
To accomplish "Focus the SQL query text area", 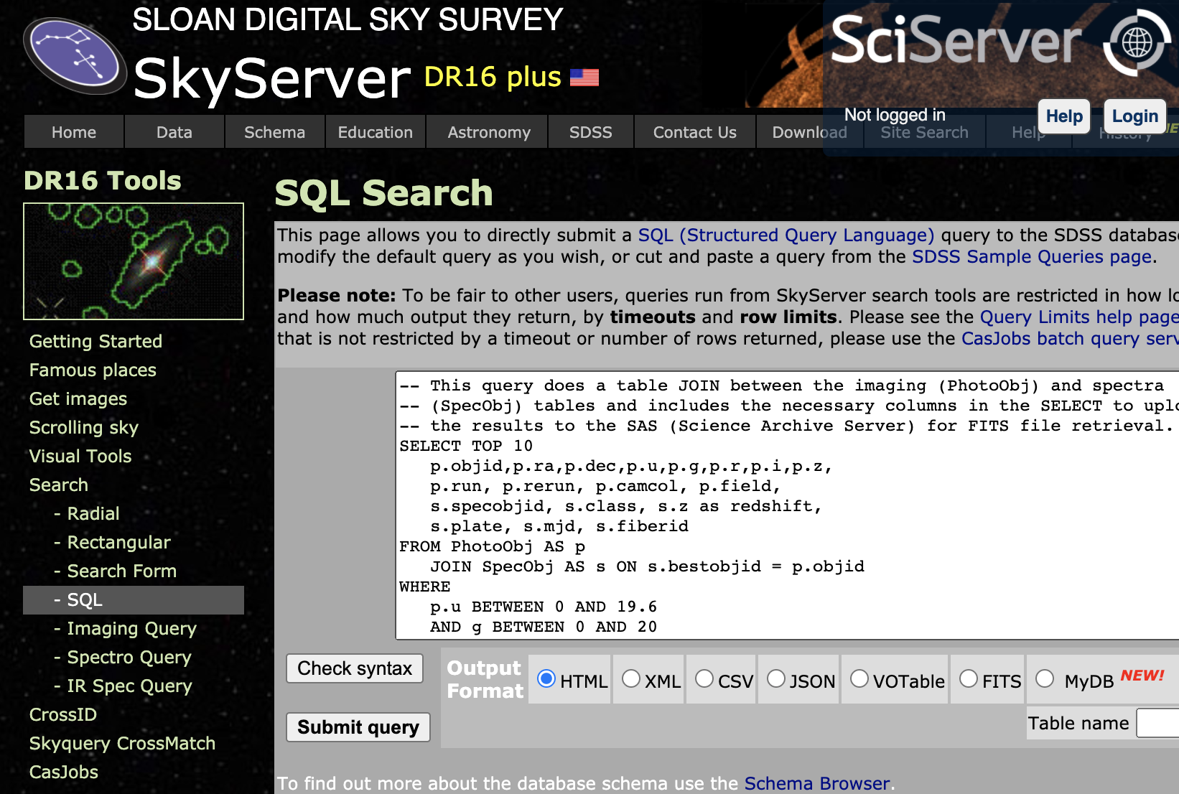I will (x=787, y=505).
